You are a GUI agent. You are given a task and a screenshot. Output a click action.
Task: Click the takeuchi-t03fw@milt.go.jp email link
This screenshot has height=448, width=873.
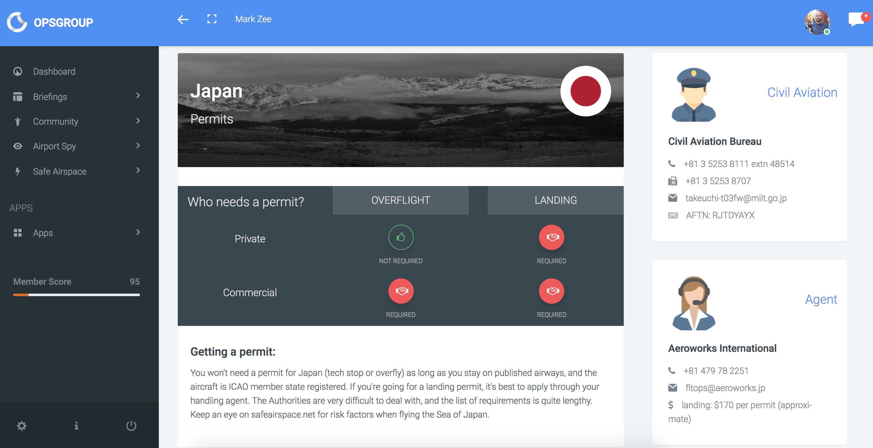[735, 198]
